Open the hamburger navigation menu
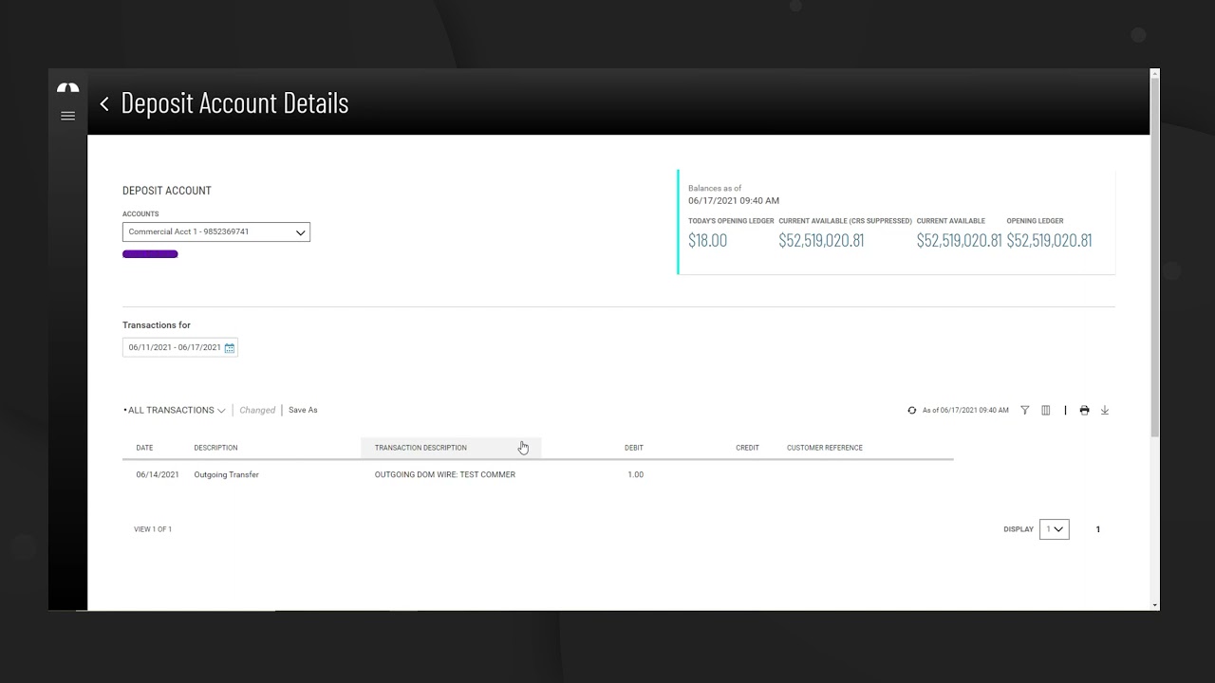1215x683 pixels. click(x=67, y=116)
